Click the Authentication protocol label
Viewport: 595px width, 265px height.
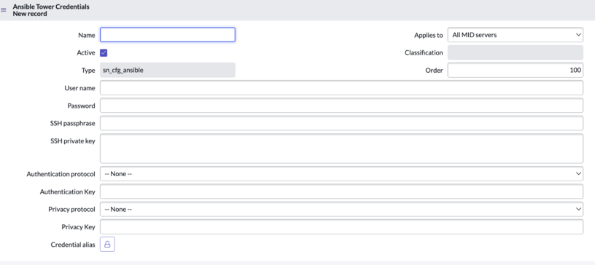pyautogui.click(x=61, y=174)
